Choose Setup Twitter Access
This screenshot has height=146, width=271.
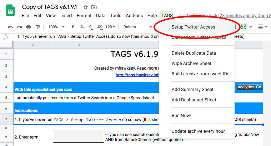tap(197, 27)
